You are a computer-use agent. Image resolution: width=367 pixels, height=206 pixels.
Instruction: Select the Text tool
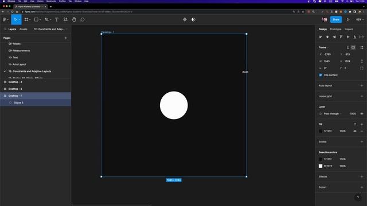pos(57,19)
